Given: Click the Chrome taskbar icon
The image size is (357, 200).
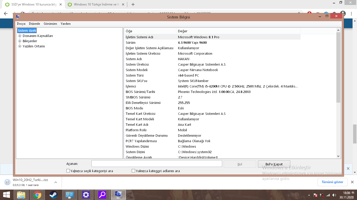Looking at the screenshot, I should (37, 195).
